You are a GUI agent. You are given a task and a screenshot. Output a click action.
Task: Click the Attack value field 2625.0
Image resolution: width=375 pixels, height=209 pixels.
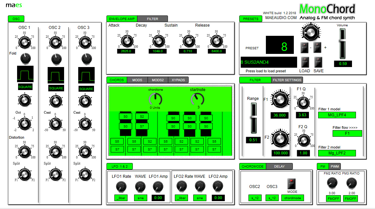pos(126,51)
